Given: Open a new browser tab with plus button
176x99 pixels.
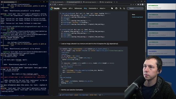Looking at the screenshot, I should [117, 2].
